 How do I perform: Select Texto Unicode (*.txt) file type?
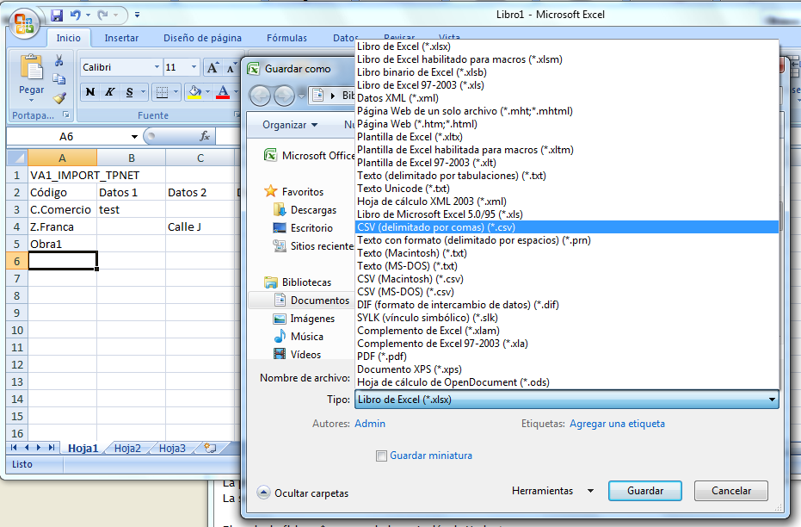click(566, 188)
